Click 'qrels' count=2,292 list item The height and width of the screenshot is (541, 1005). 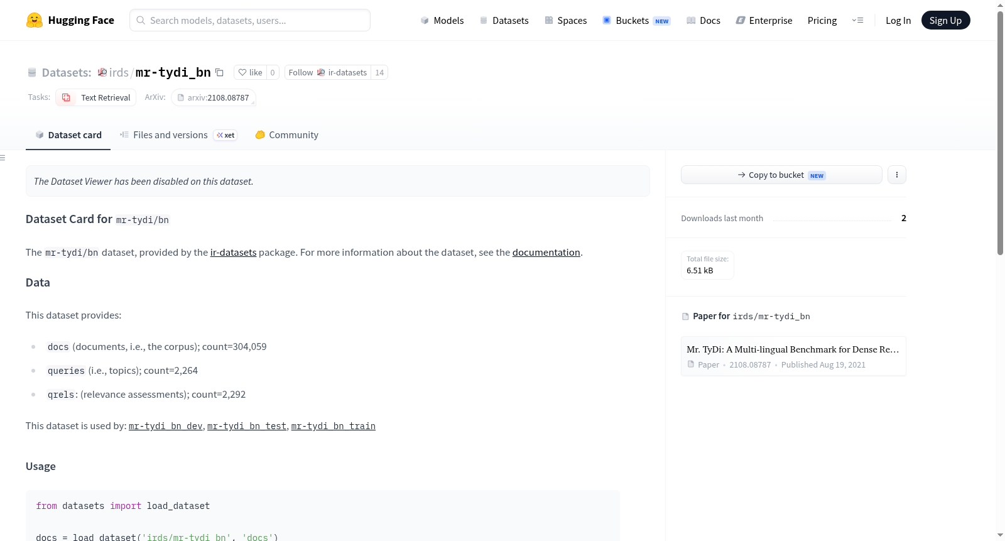(x=146, y=395)
